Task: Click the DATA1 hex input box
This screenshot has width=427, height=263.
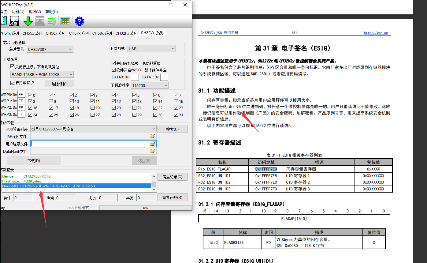Action: [164, 77]
